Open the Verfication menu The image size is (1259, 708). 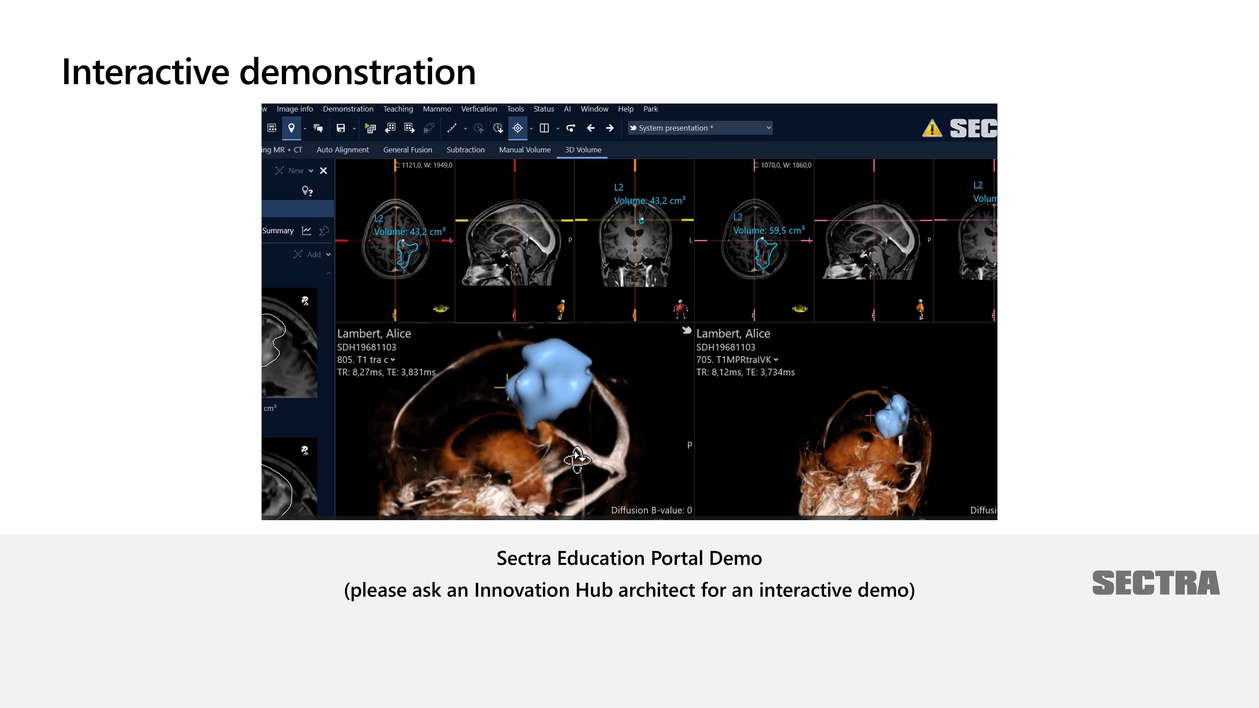(x=479, y=109)
